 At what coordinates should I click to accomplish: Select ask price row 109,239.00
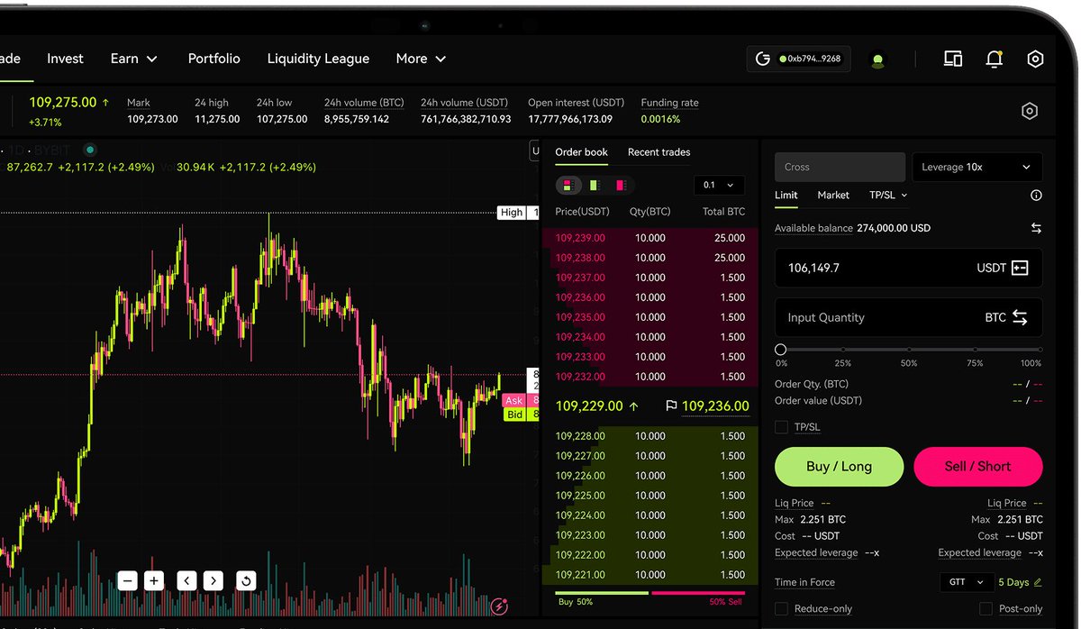[x=650, y=238]
